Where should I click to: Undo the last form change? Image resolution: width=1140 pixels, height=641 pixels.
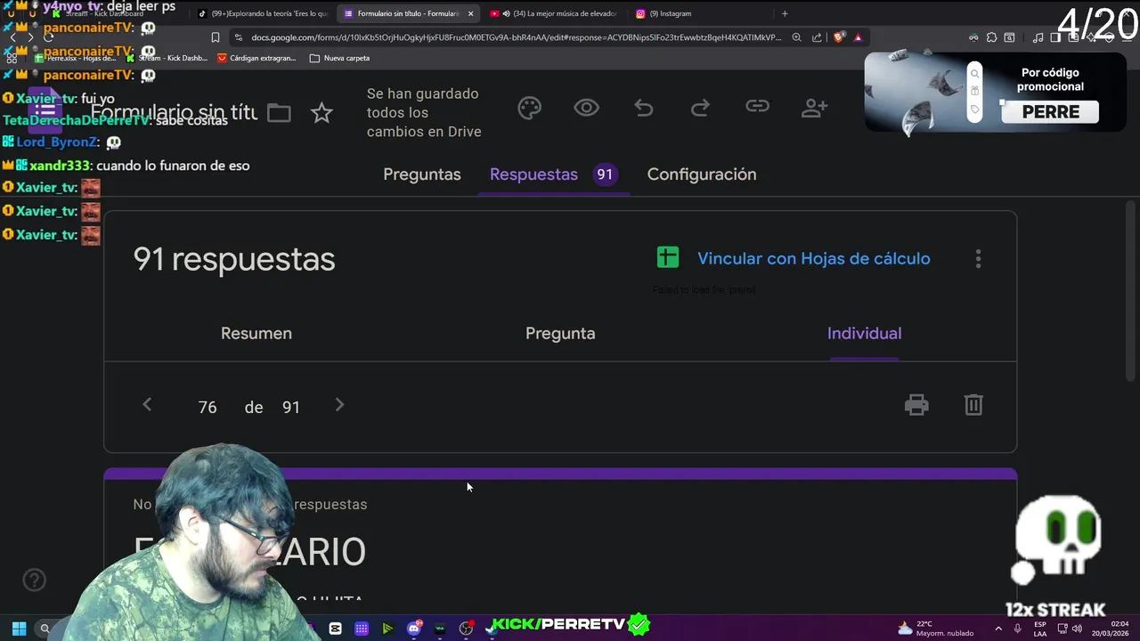(643, 109)
